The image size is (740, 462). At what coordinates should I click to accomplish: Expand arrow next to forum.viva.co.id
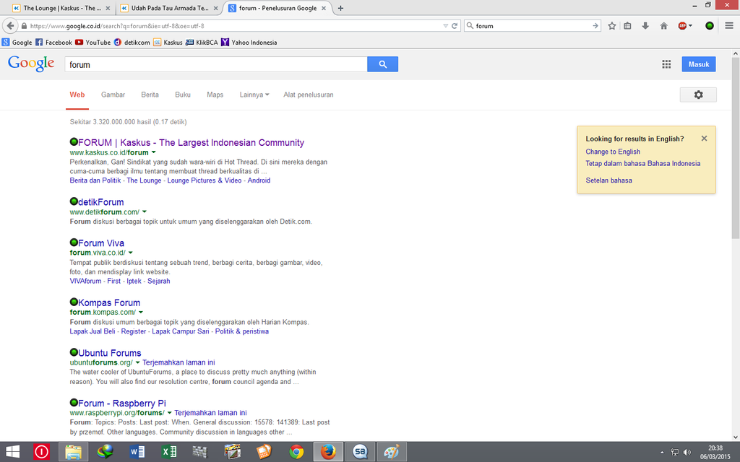(x=131, y=253)
